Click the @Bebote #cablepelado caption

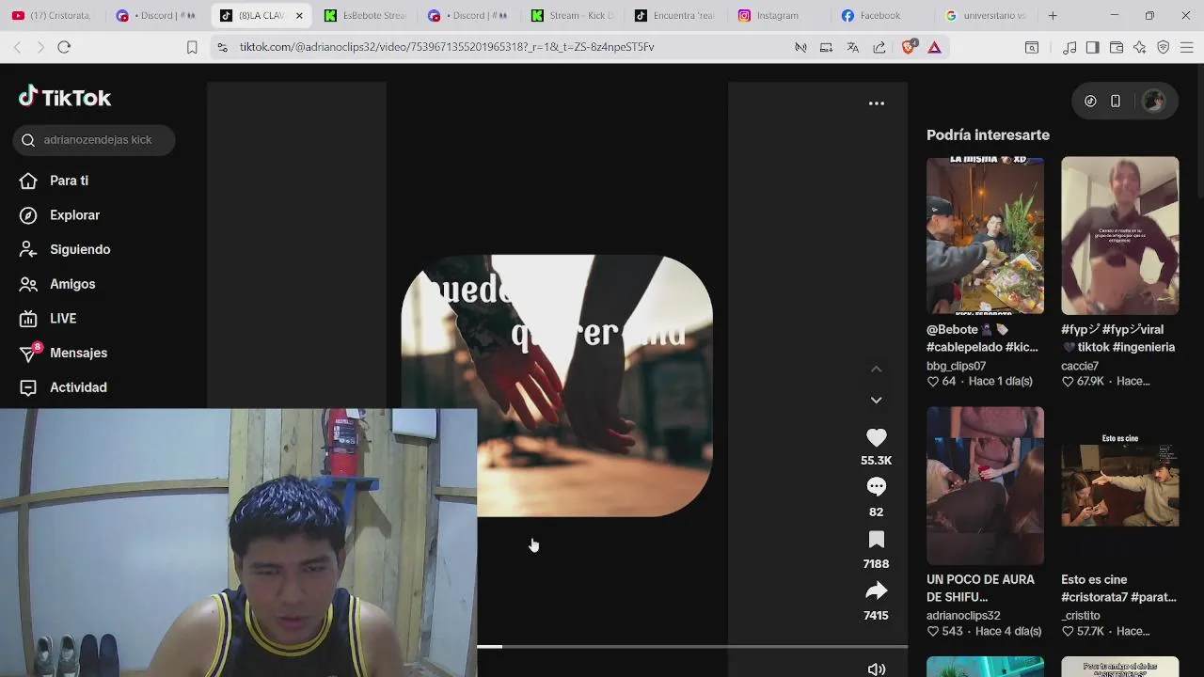coord(982,338)
